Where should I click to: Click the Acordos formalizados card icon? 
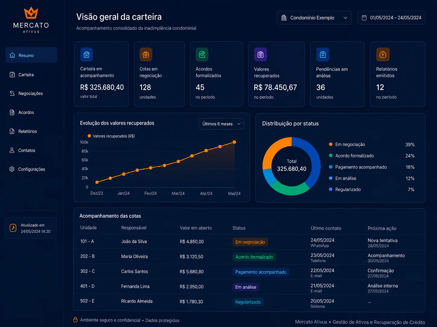pos(202,54)
